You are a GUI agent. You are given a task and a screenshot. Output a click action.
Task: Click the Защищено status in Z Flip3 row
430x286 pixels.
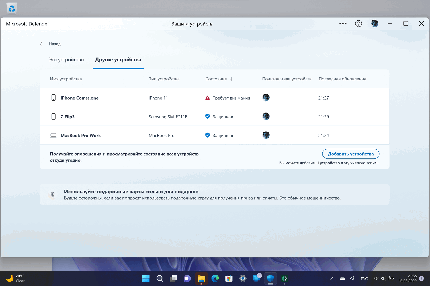tap(224, 117)
